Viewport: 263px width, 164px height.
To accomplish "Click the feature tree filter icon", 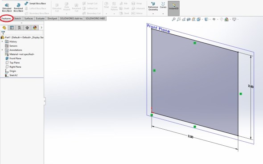I will click(x=3, y=33).
